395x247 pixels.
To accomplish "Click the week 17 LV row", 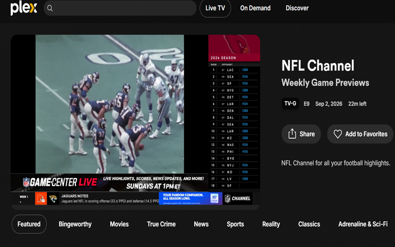I will pos(234,179).
